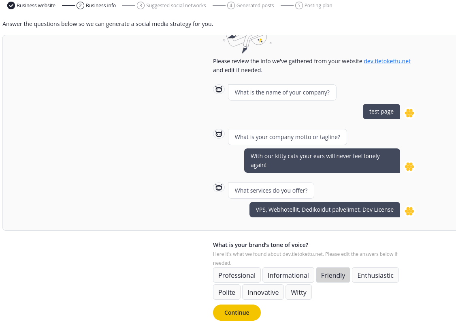Viewport: 456px width, 324px height.
Task: Open the Generated posts step
Action: tap(251, 6)
